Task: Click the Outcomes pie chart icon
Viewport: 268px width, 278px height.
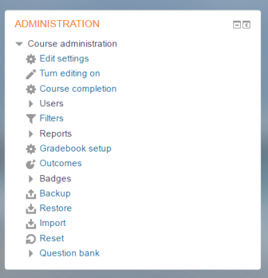Action: click(31, 164)
